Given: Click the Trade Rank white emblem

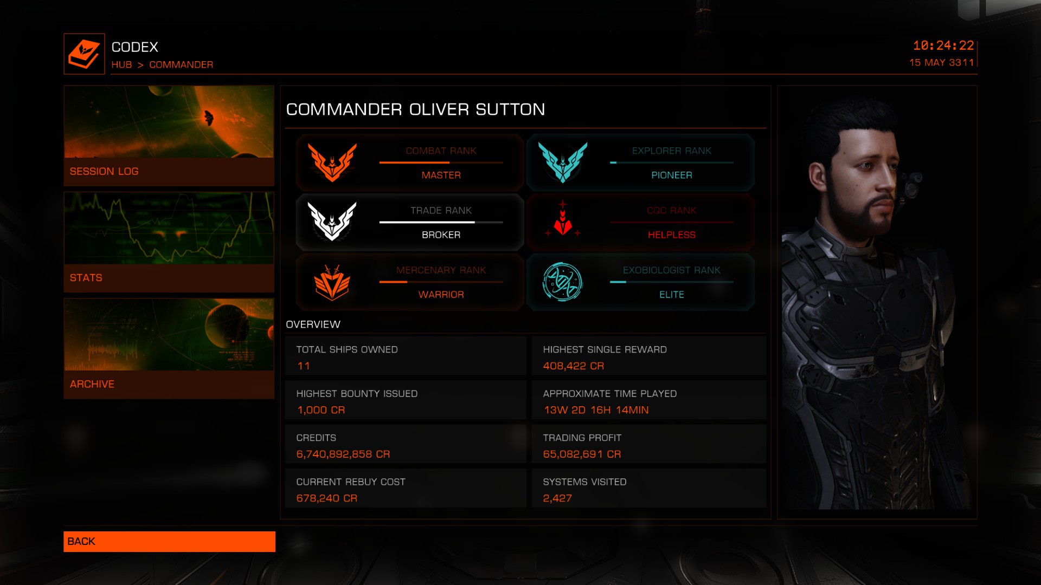Looking at the screenshot, I should 332,222.
